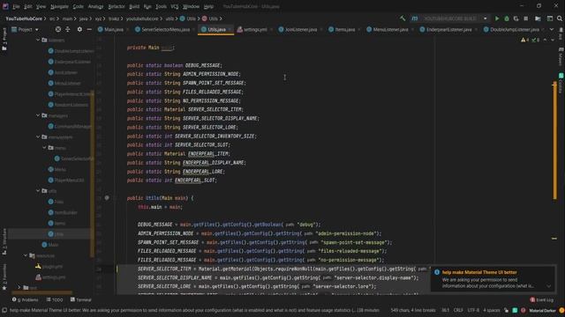Open Project panel gear options
The height and width of the screenshot is (317, 565).
pyautogui.click(x=79, y=29)
